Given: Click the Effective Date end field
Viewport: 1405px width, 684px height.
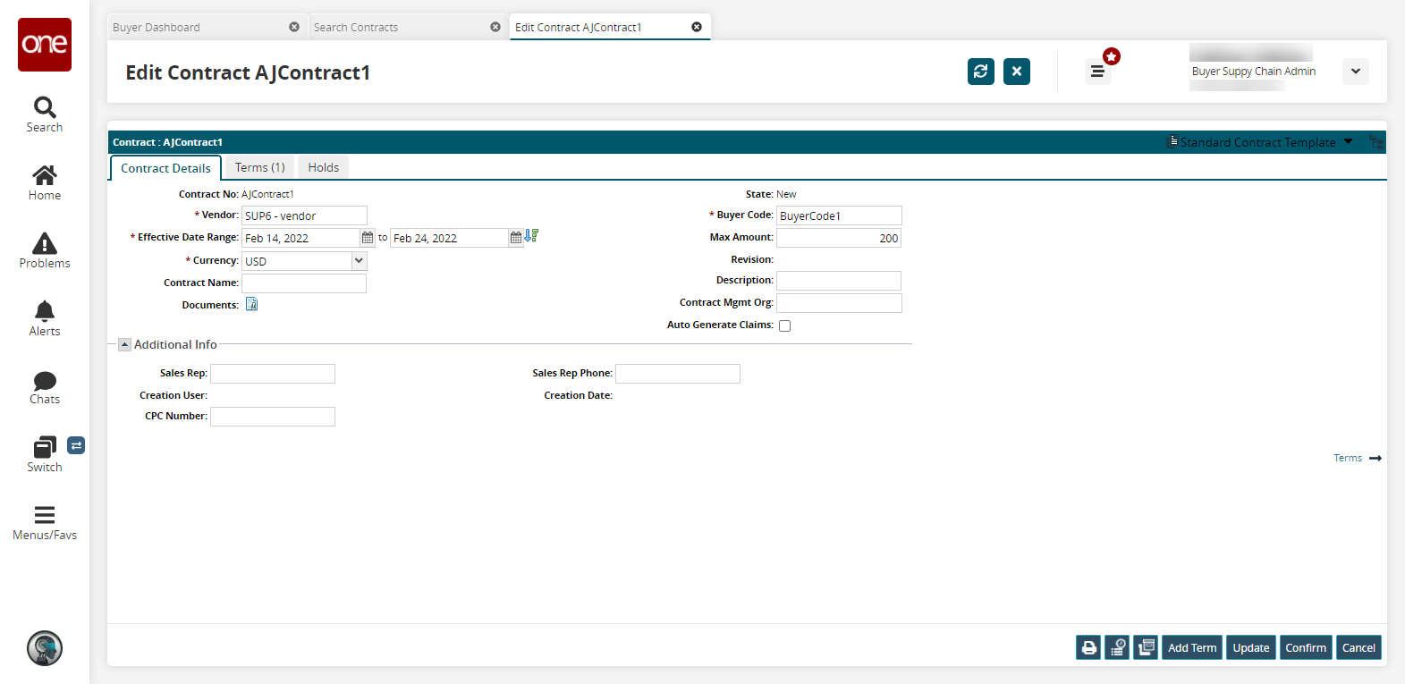Looking at the screenshot, I should click(x=449, y=238).
